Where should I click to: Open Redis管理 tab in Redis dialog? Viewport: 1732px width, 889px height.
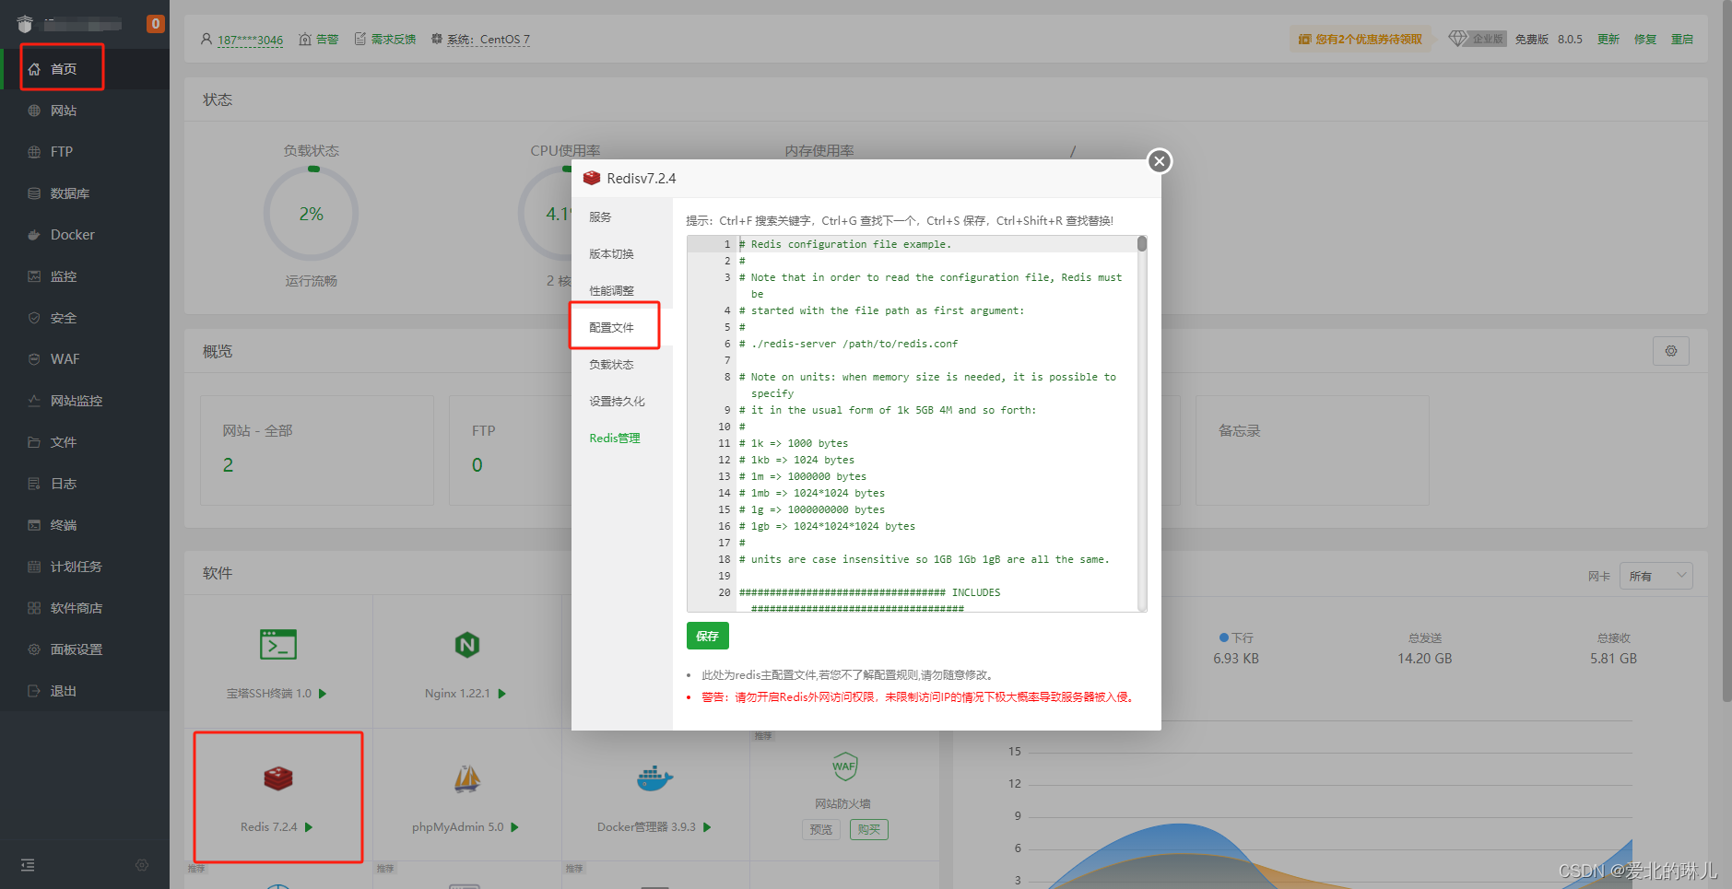622,439
